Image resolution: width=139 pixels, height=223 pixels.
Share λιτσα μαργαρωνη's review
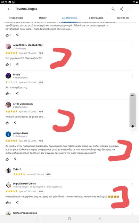15,123
